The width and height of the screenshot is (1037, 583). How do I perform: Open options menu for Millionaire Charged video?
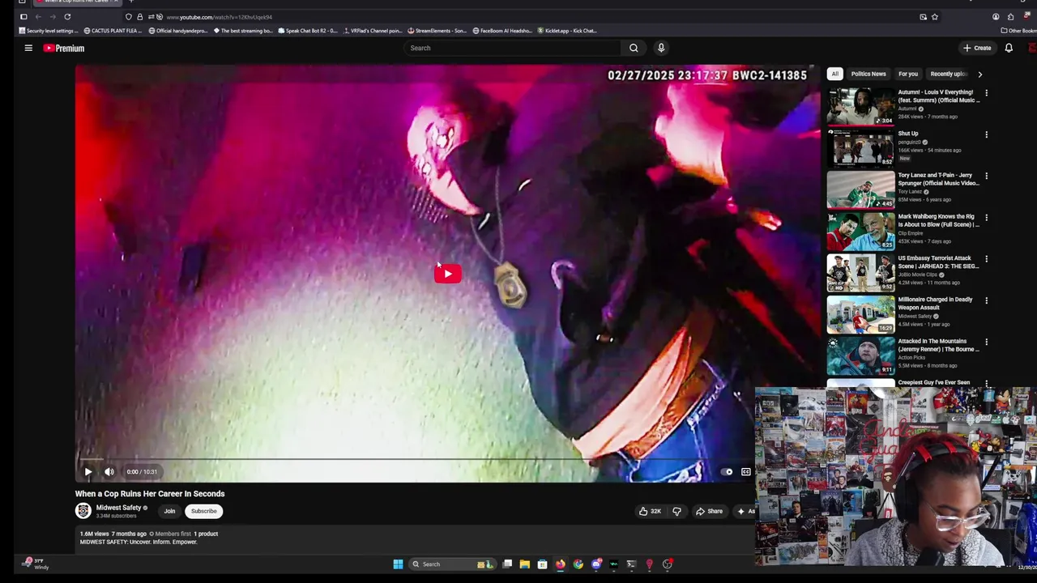point(986,300)
